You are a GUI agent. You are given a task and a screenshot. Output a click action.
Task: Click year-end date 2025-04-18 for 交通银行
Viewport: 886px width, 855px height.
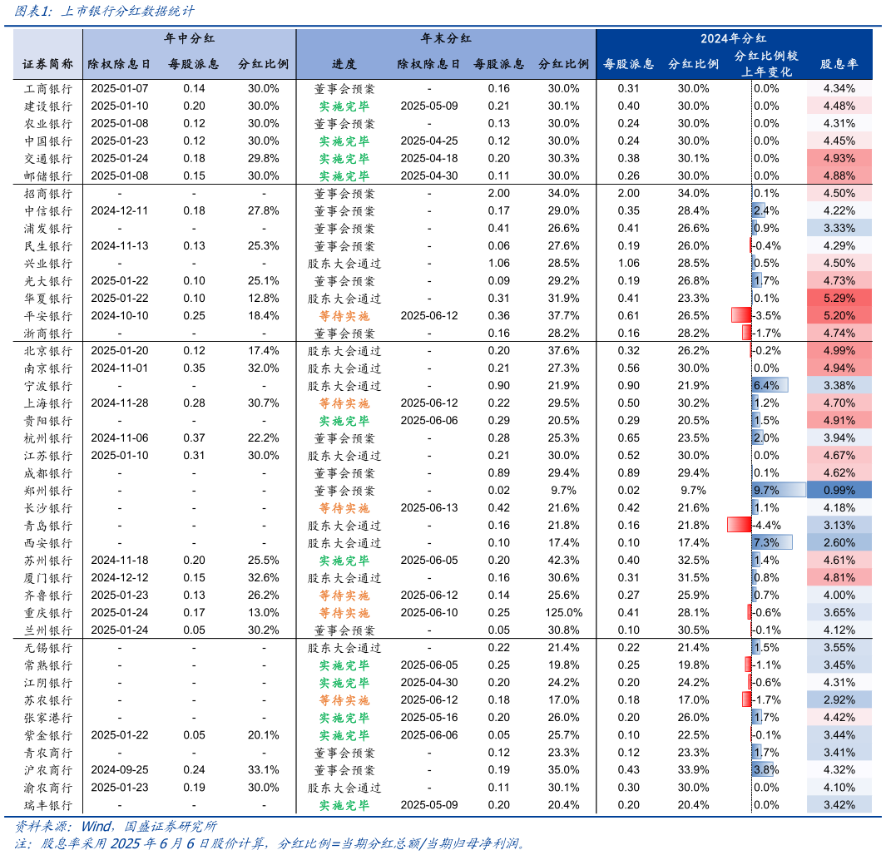point(429,159)
